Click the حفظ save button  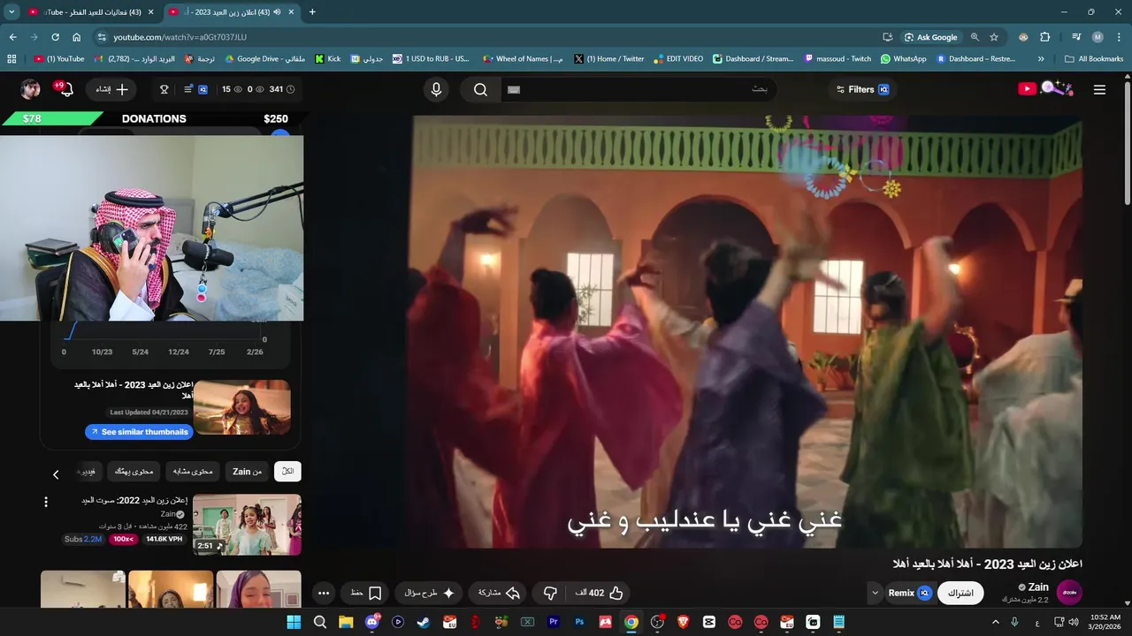pos(366,593)
